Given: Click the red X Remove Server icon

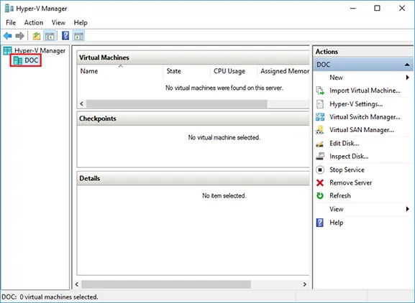Looking at the screenshot, I should [320, 183].
